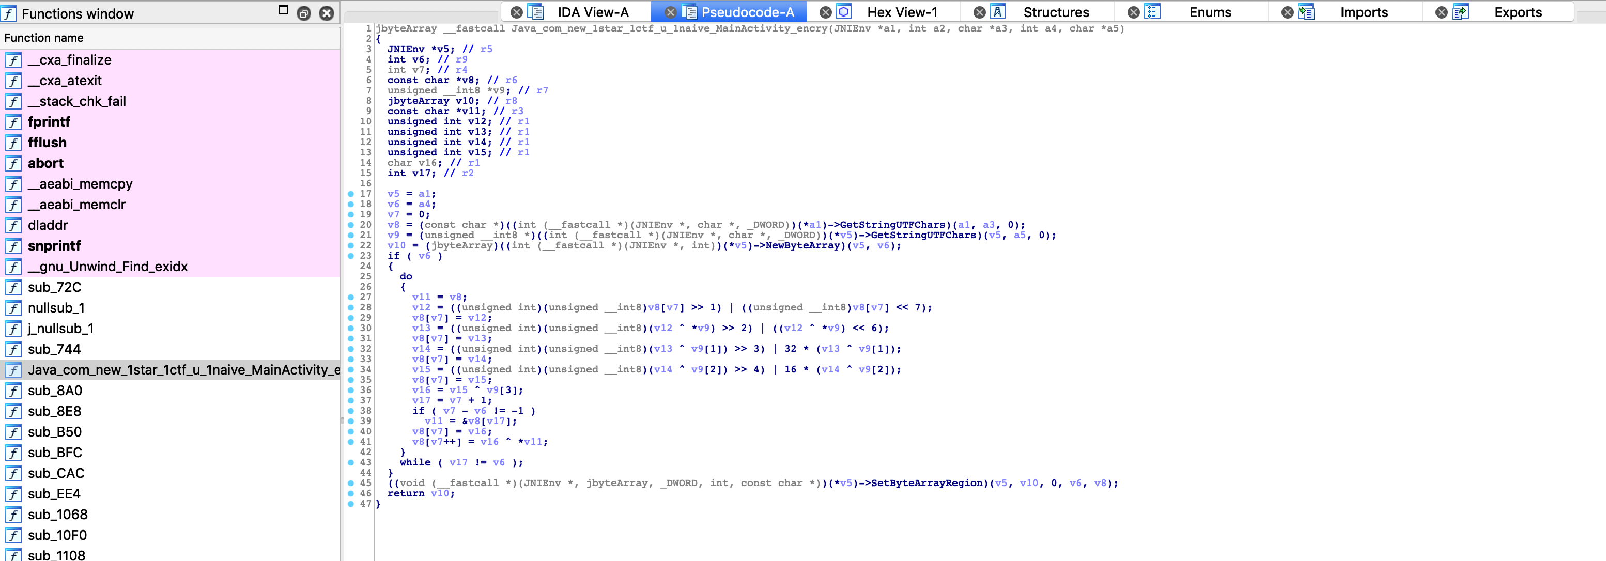The height and width of the screenshot is (561, 1606).
Task: Close the Hex View-1 tab
Action: click(825, 12)
